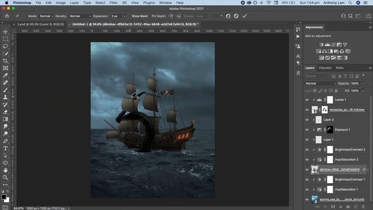The width and height of the screenshot is (373, 210).
Task: Open macOS Spotlight search icon
Action: point(350,2)
